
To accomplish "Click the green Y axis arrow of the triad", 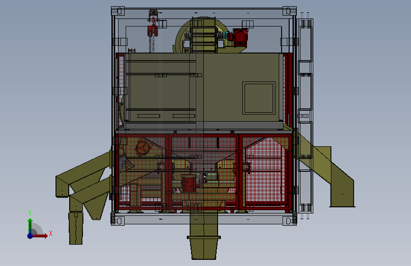I will tap(30, 226).
